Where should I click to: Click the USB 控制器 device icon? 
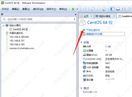coord(84,67)
